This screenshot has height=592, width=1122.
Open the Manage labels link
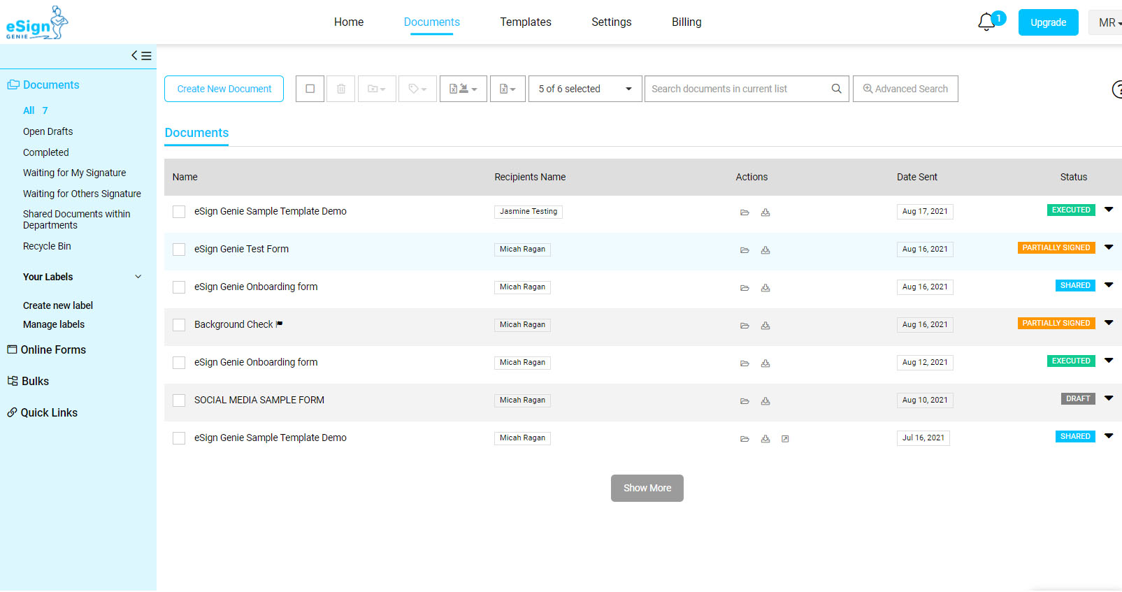54,324
